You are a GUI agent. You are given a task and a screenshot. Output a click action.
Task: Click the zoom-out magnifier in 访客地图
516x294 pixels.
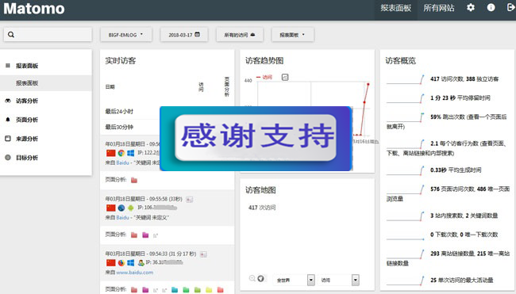tap(252, 279)
